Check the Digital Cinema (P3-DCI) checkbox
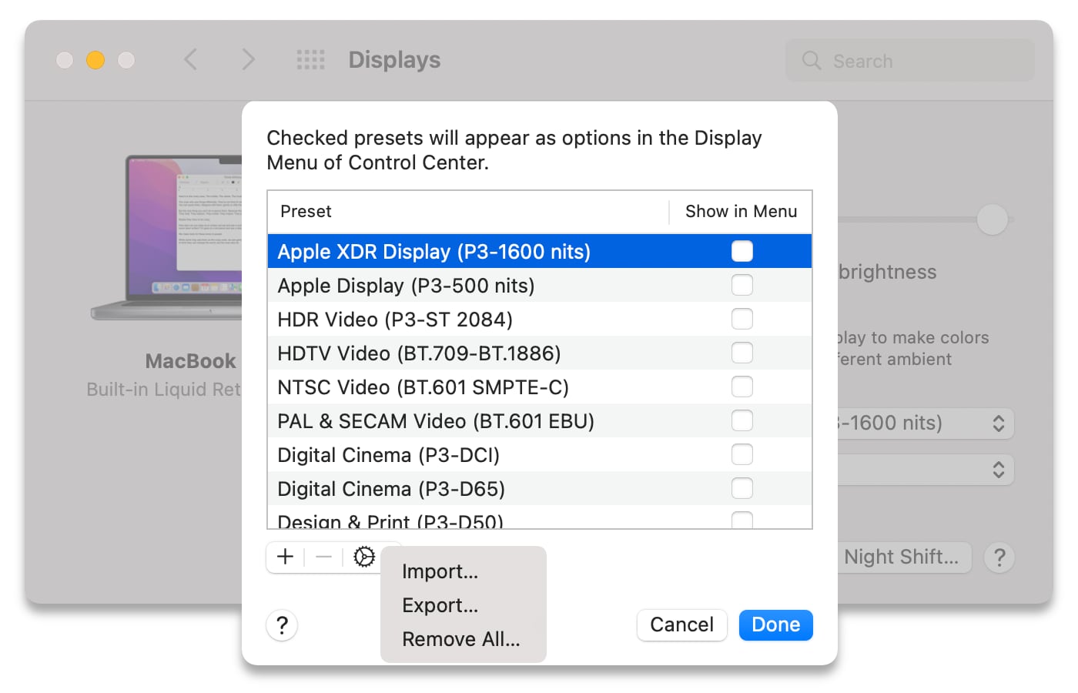This screenshot has height=693, width=1078. click(x=742, y=454)
